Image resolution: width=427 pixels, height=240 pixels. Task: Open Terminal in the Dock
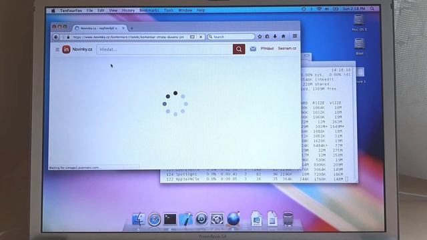170,219
